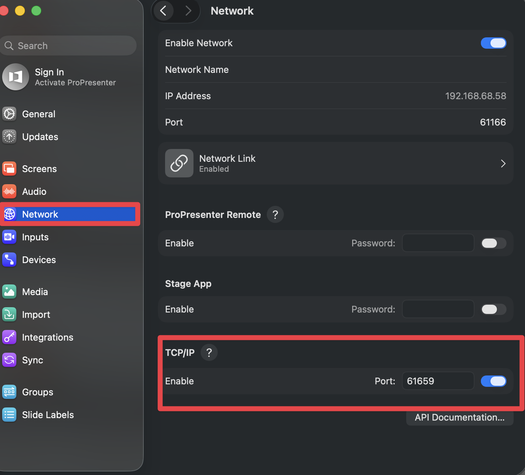
Task: Open the Groups settings panel
Action: (x=37, y=392)
